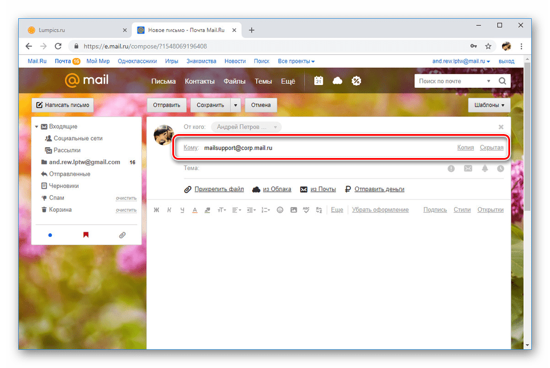The width and height of the screenshot is (550, 368).
Task: Toggle the important exclamation mark flag
Action: (x=451, y=168)
